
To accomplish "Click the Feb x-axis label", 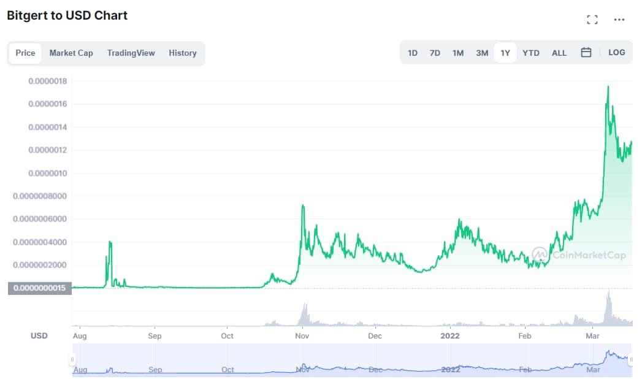I will click(525, 336).
